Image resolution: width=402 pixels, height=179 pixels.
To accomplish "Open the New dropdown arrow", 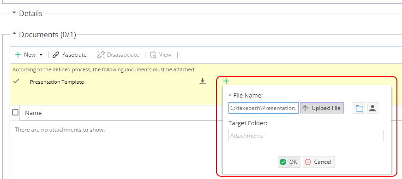I will (x=41, y=55).
